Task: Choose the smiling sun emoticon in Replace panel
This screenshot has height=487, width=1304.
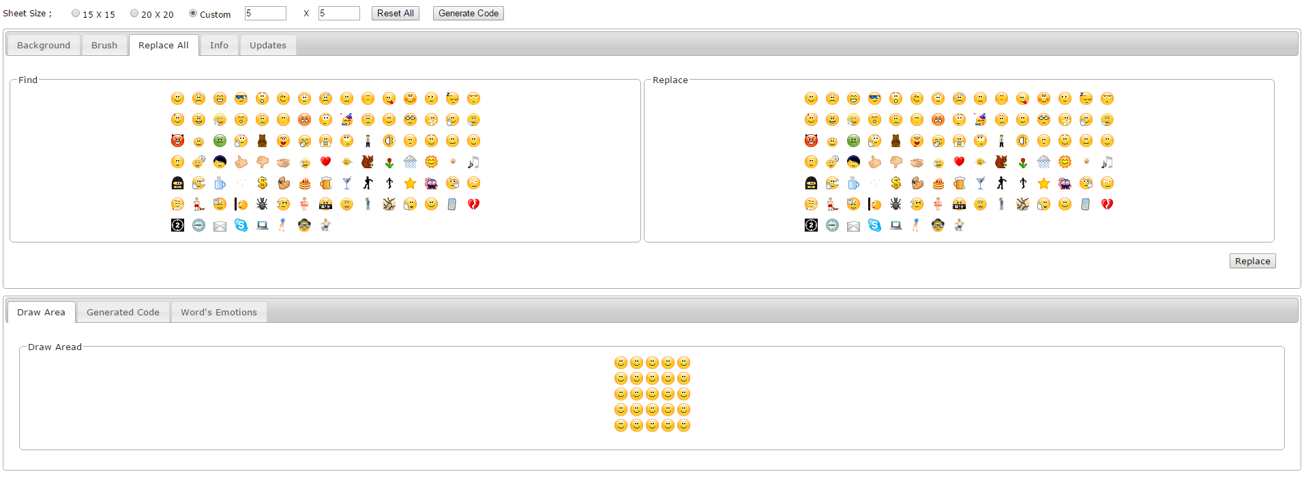Action: (x=1065, y=162)
